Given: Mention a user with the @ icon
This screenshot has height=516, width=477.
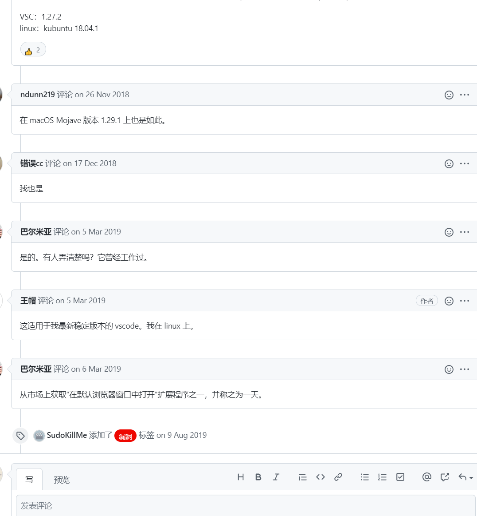Looking at the screenshot, I should tap(427, 477).
